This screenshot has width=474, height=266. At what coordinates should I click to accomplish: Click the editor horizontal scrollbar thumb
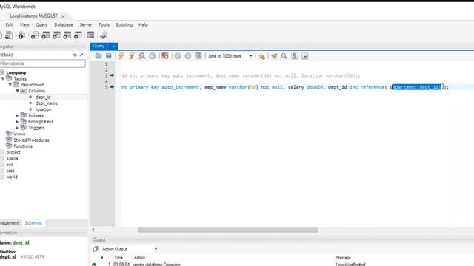click(228, 230)
